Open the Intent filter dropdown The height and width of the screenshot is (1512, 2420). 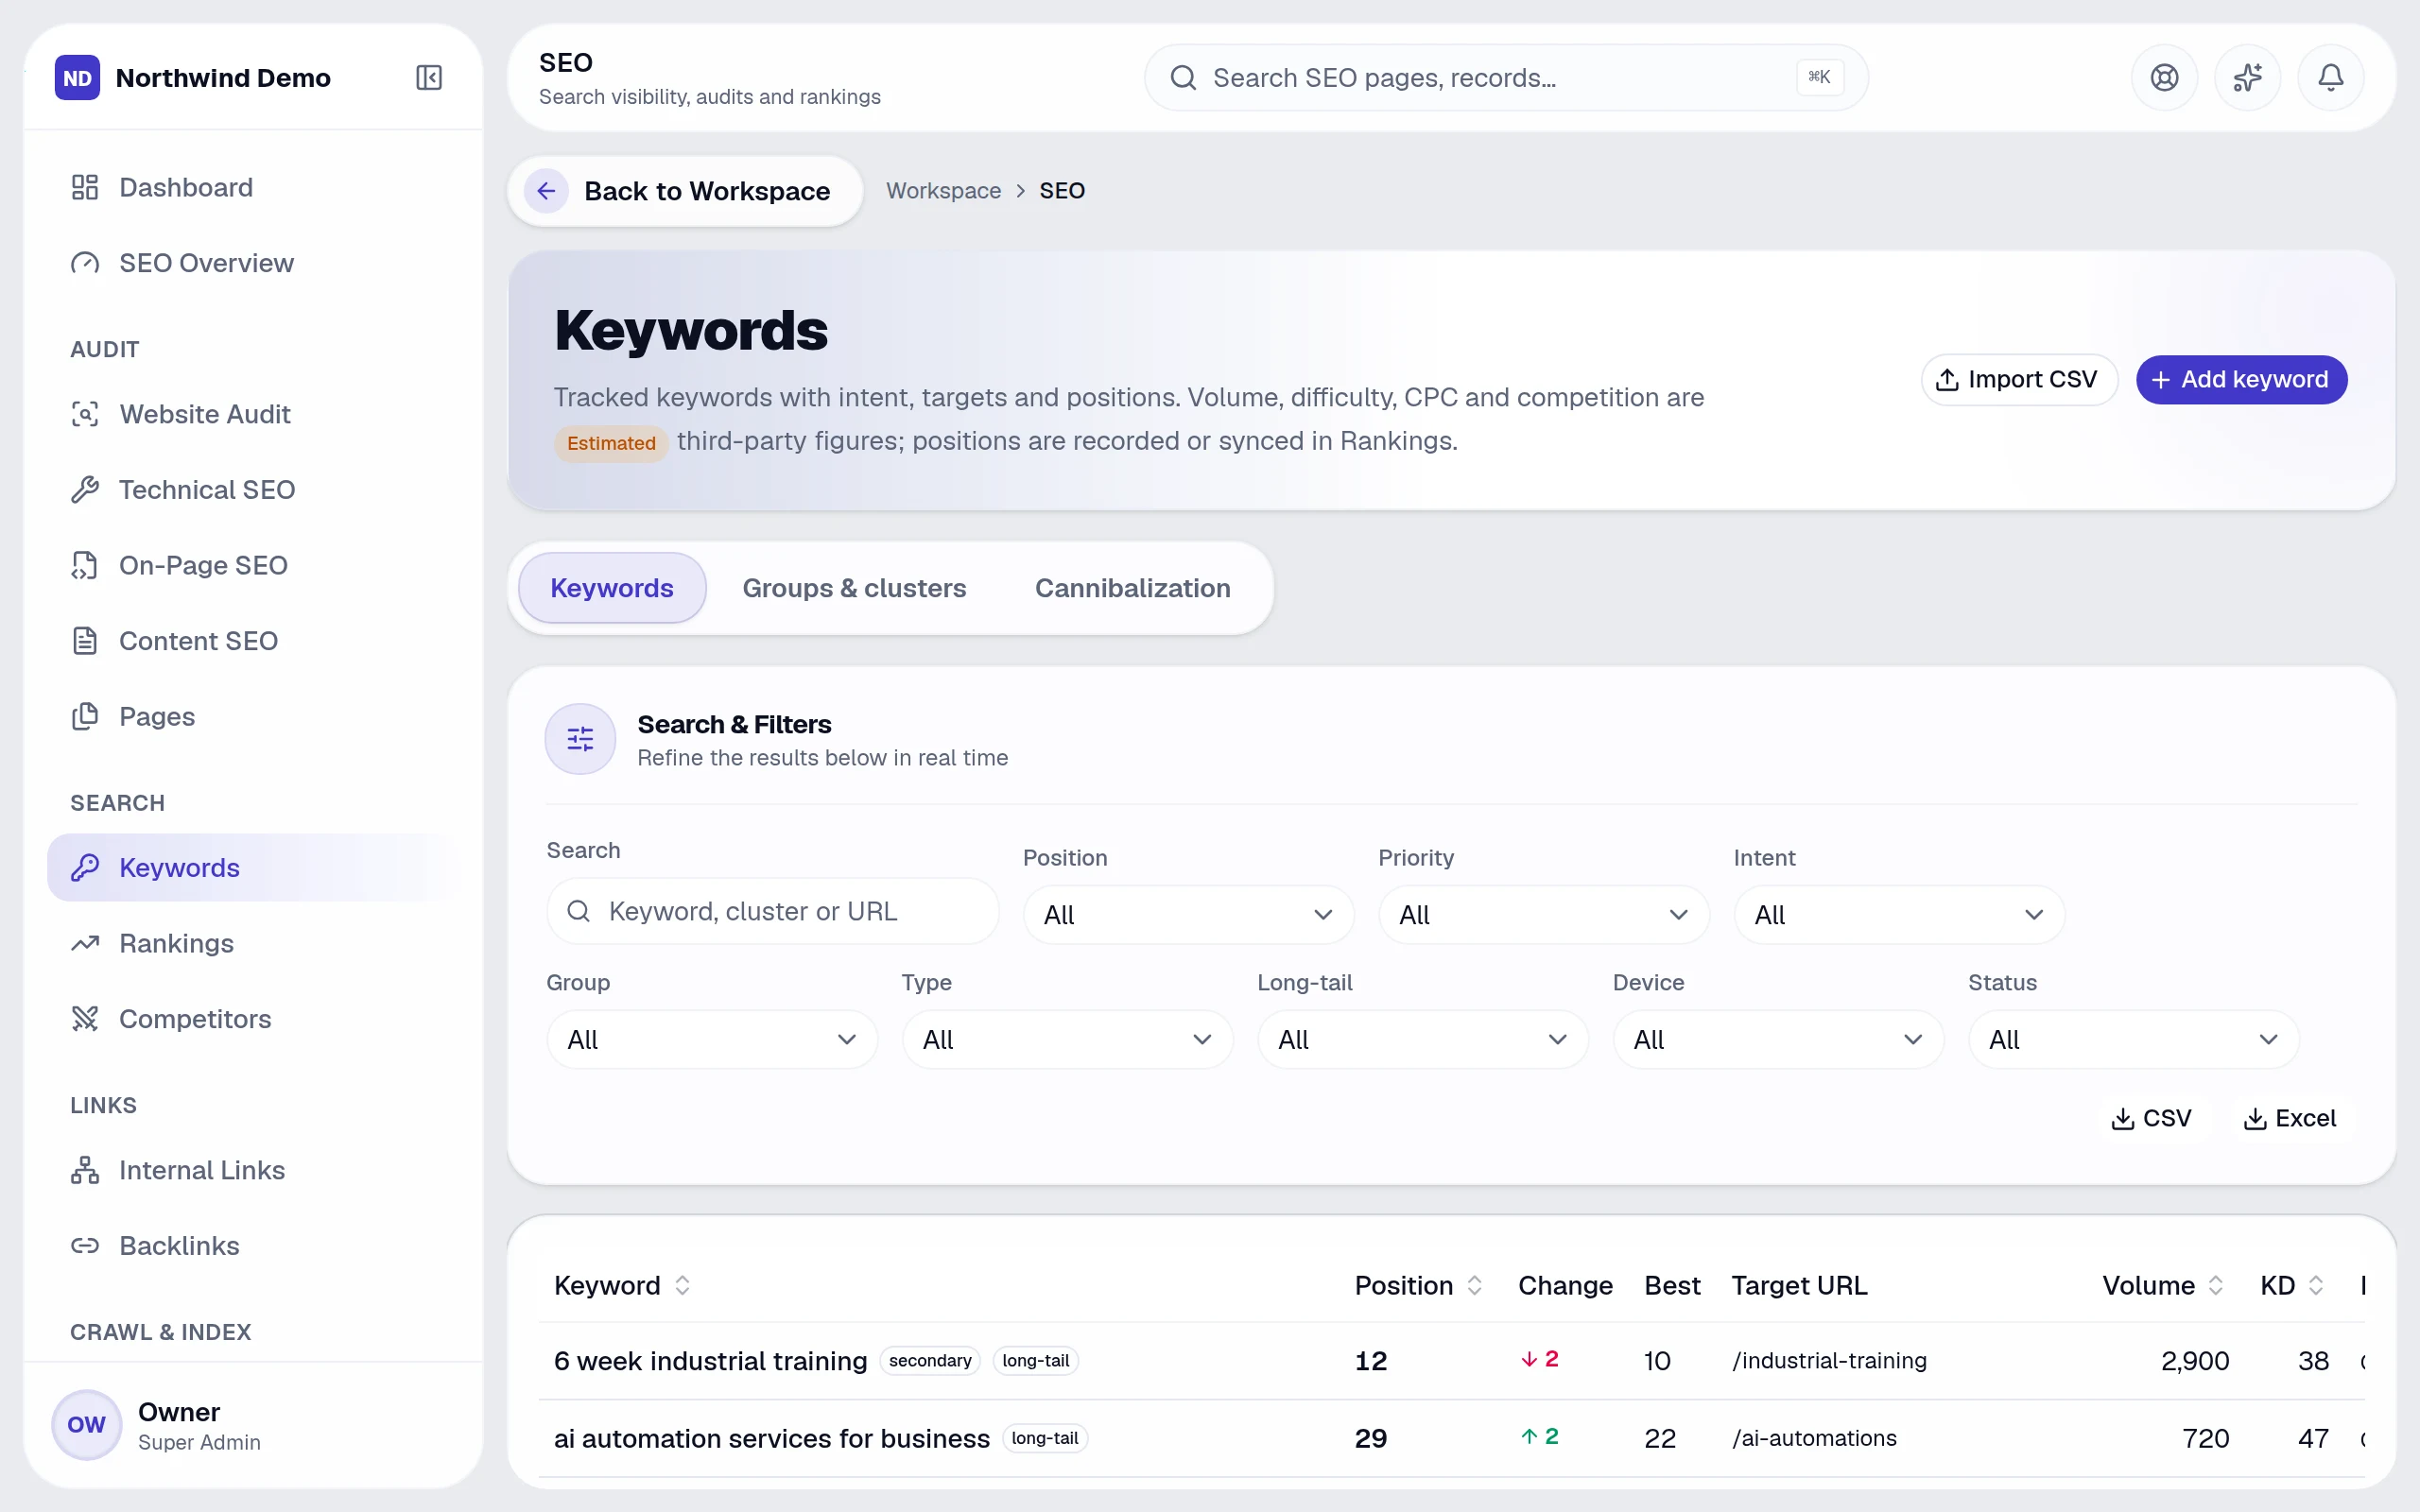(1898, 915)
